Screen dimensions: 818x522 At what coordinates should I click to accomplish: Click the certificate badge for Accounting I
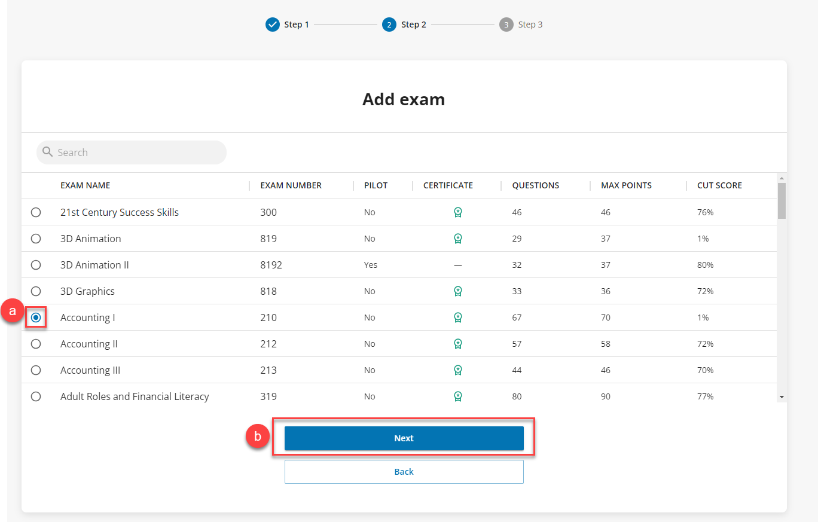point(458,317)
